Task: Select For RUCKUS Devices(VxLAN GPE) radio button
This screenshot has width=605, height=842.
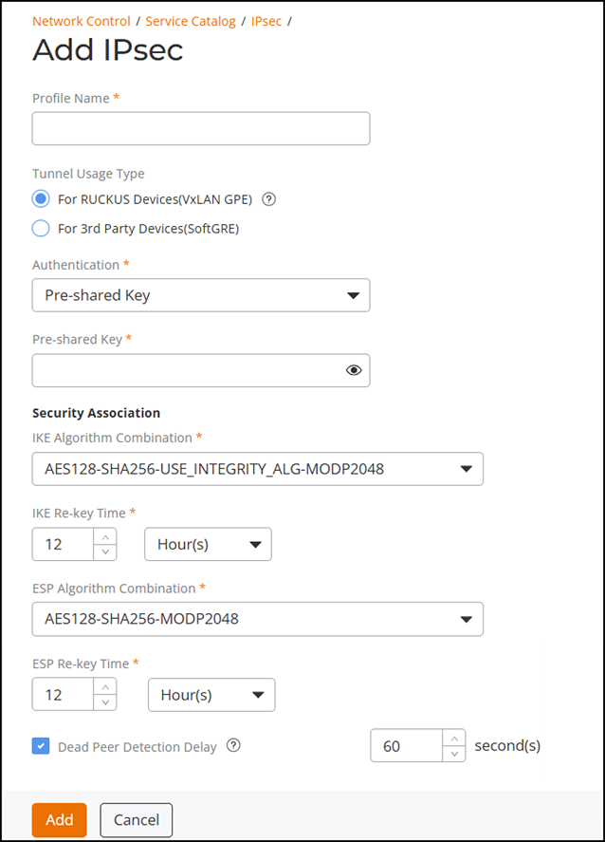Action: tap(41, 199)
